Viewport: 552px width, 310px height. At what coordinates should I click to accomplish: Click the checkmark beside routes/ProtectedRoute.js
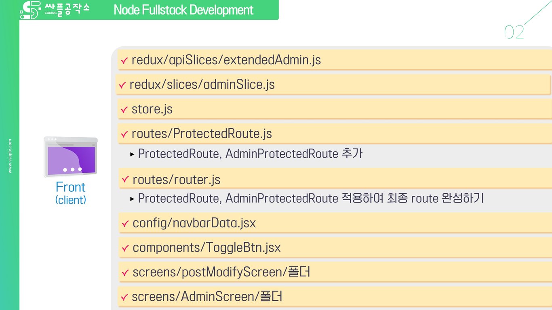coord(124,135)
